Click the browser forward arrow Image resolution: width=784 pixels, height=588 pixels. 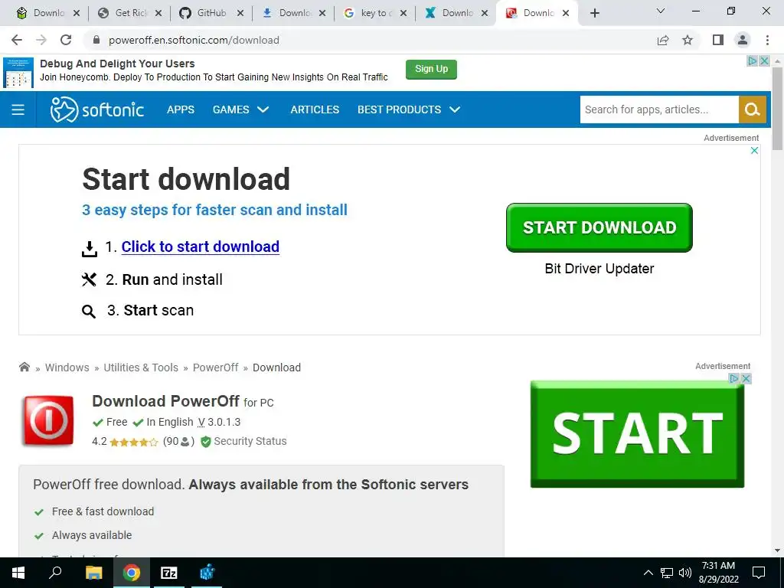[41, 40]
